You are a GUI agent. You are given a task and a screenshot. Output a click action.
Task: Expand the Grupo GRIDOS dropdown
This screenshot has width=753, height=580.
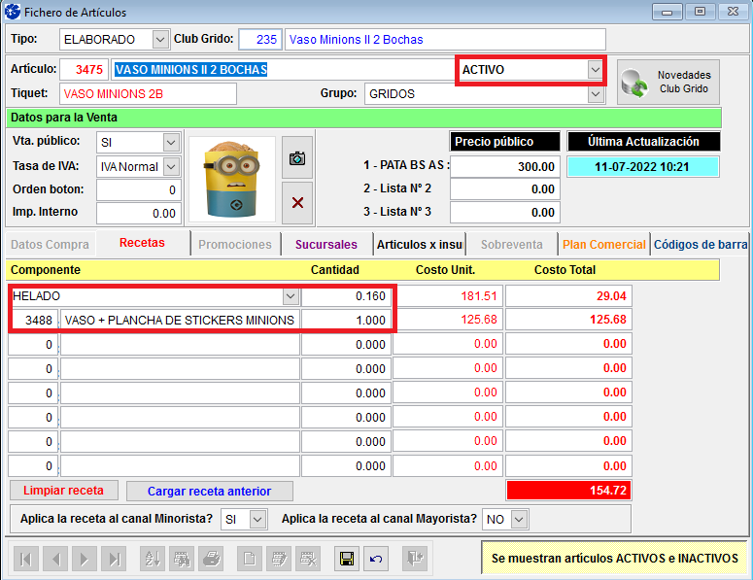tap(595, 94)
